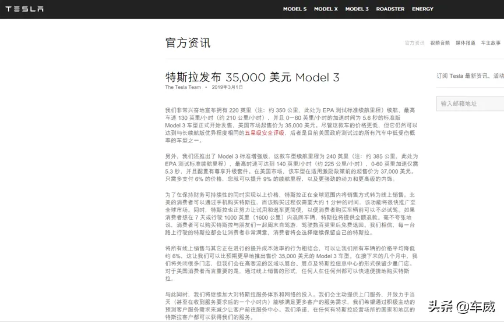
Task: Click the 订阅 Tesla 最新资讯 subscription text
Action: (x=470, y=76)
